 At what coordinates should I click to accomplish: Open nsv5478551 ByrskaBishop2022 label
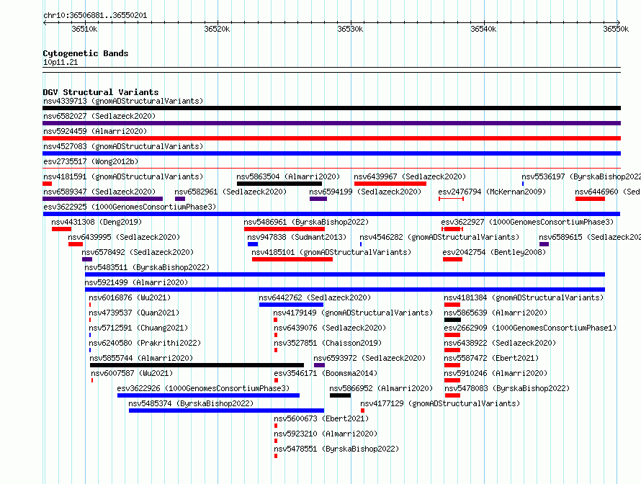[x=336, y=449]
